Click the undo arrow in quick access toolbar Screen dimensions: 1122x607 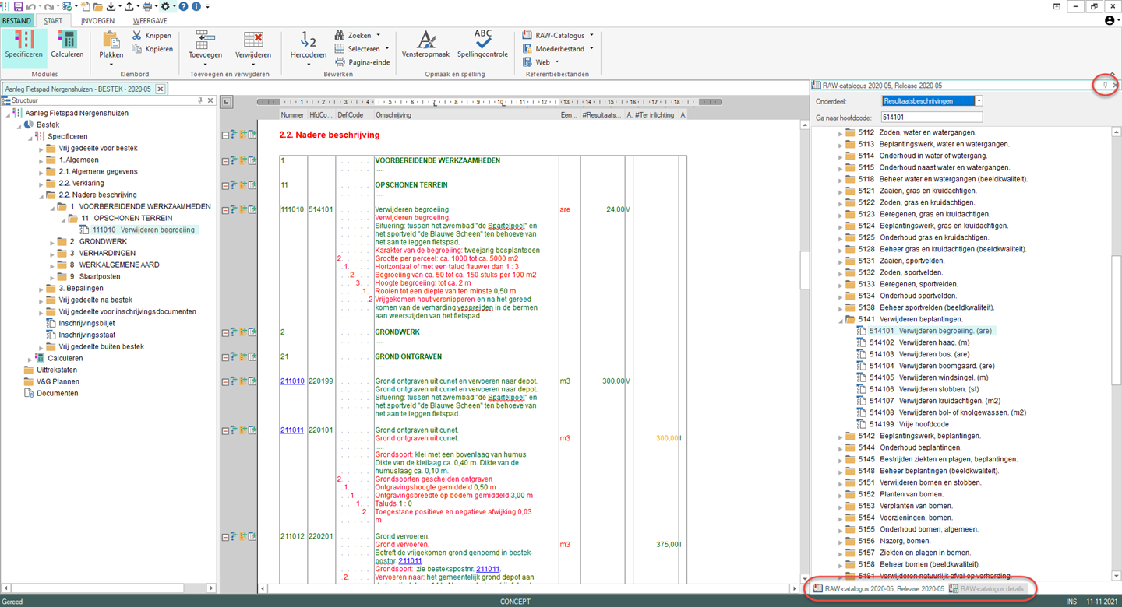[30, 6]
